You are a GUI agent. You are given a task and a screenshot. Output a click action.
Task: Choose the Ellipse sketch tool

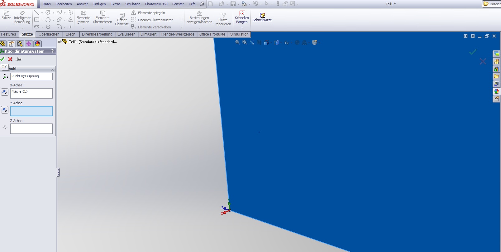tap(59, 20)
